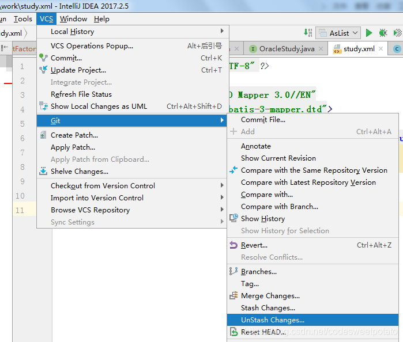Select Compare with... entry

[x=313, y=195]
